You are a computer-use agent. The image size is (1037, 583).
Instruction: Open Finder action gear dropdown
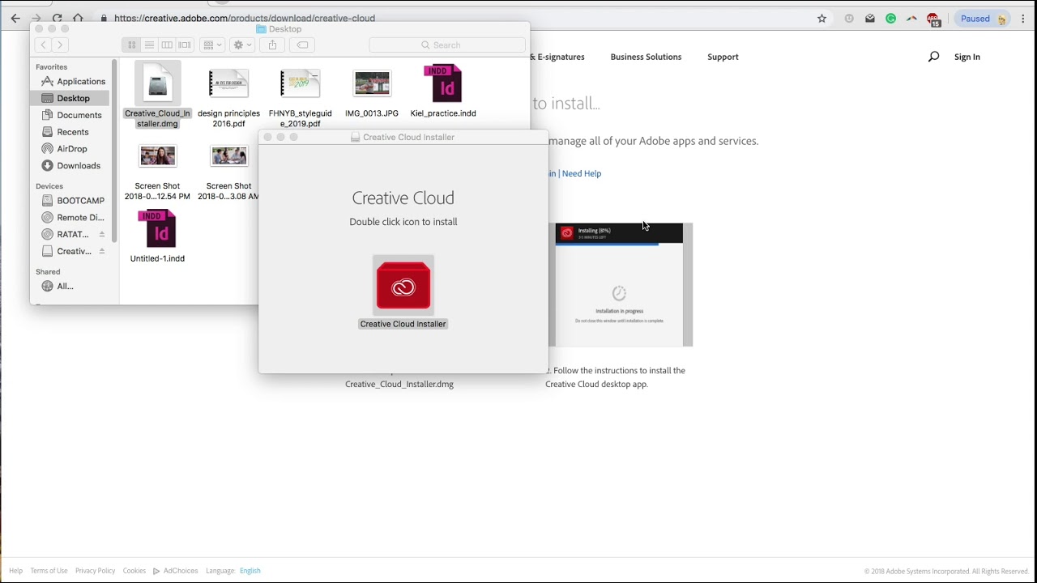click(241, 45)
